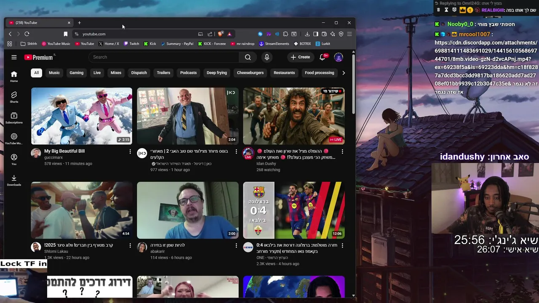Open options for My Big Beautiful Bill
This screenshot has width=539, height=303.
130,151
